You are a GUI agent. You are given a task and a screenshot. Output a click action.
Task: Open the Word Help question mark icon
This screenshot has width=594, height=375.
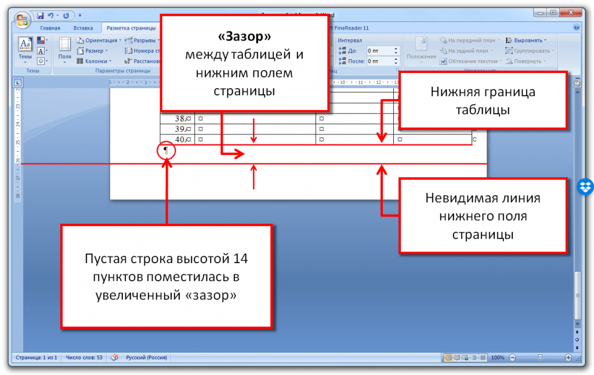[x=576, y=27]
